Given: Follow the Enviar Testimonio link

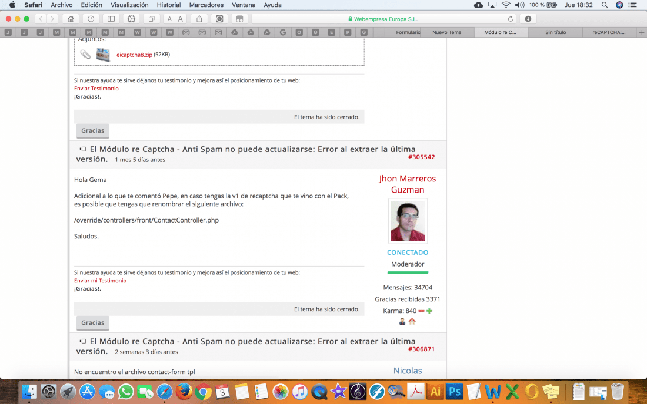Looking at the screenshot, I should [x=96, y=89].
